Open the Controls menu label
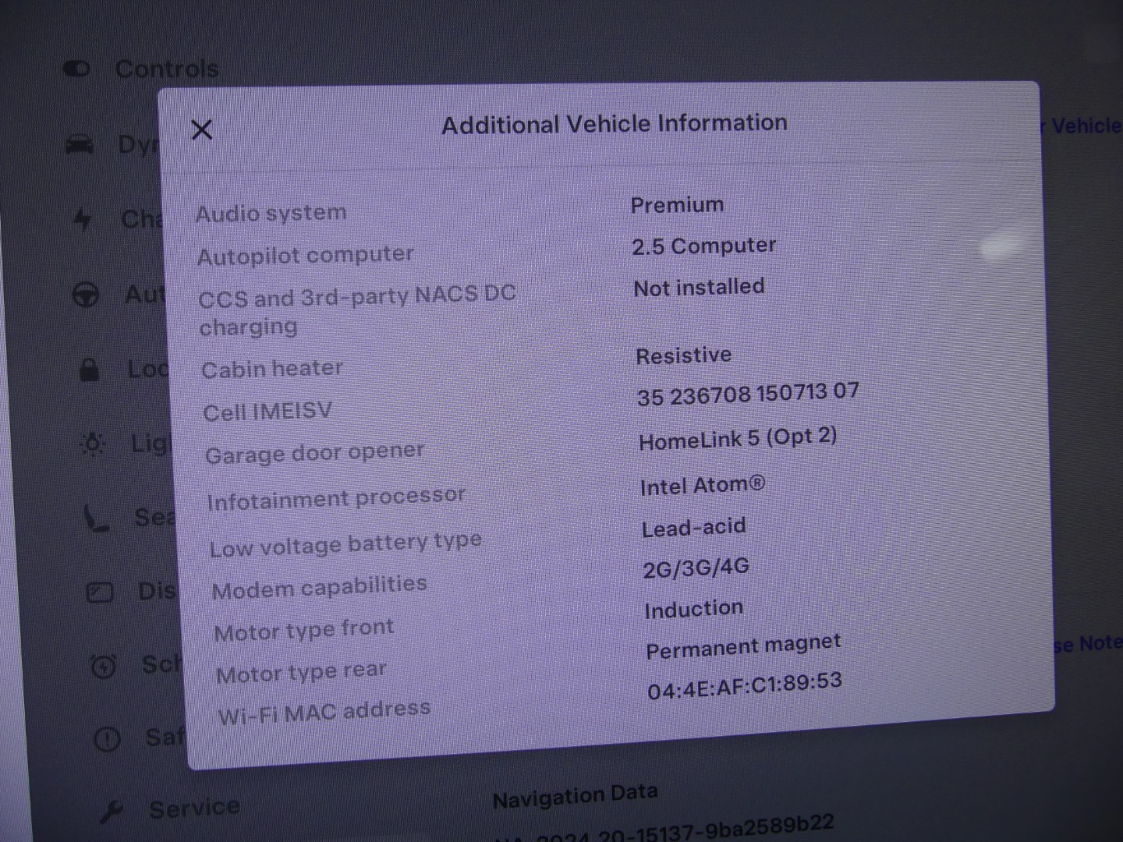 (x=167, y=69)
